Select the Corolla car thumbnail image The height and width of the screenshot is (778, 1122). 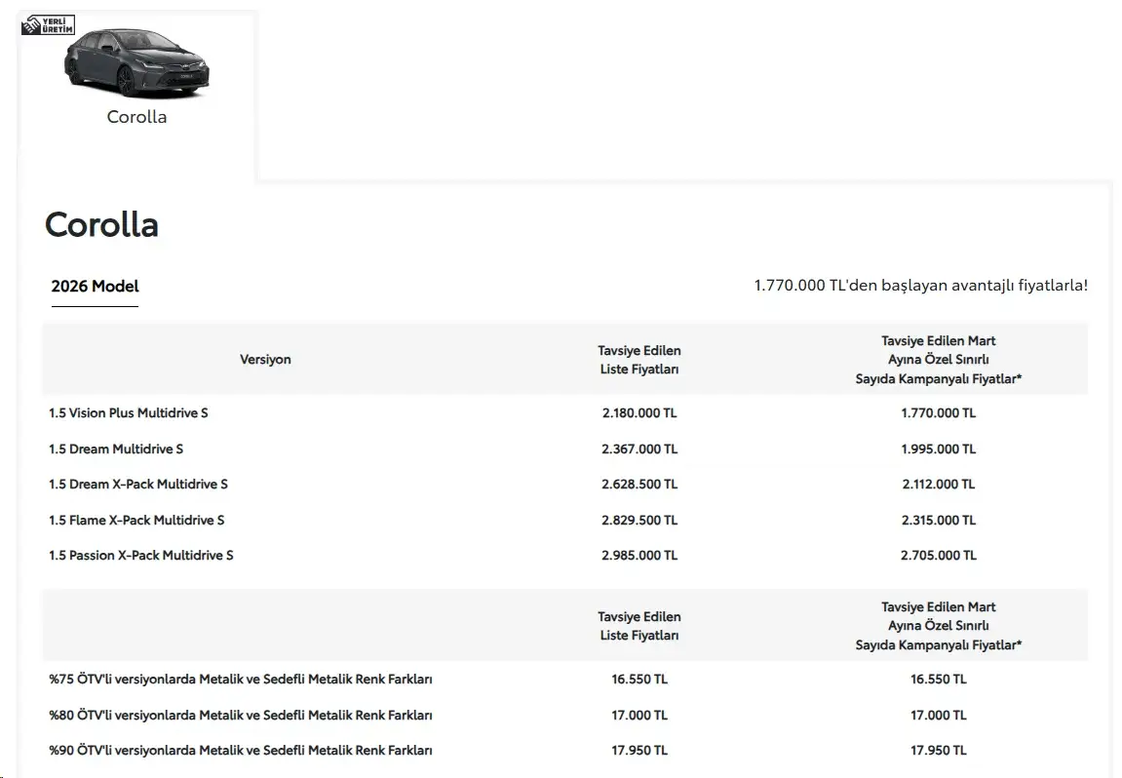(x=136, y=63)
